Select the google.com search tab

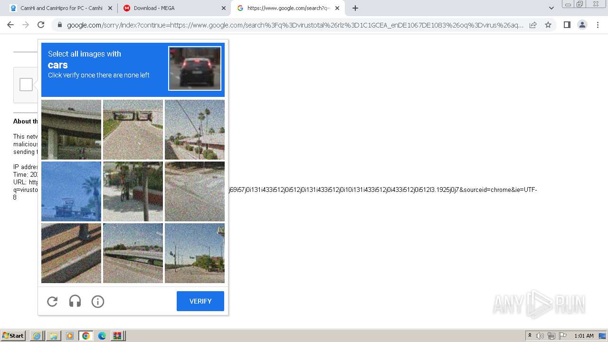(288, 8)
